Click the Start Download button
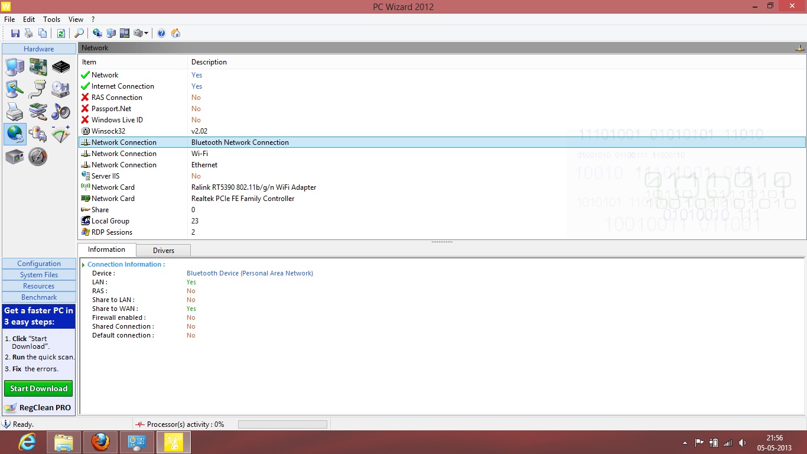This screenshot has width=807, height=454. 39,388
